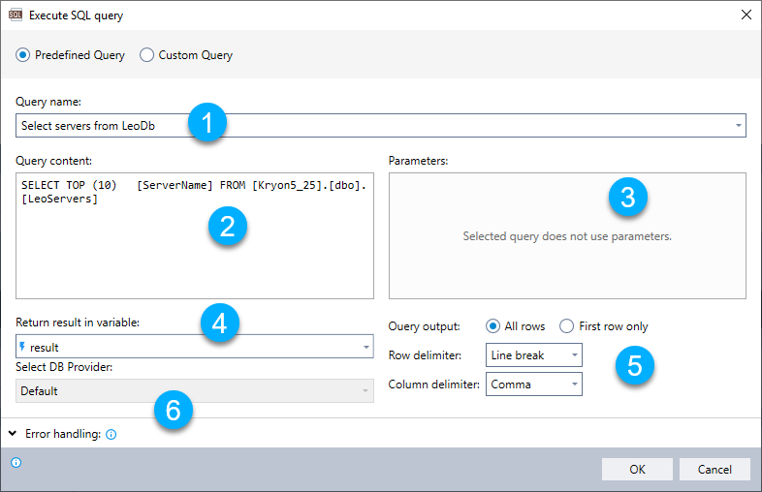Select First row only output option
This screenshot has width=762, height=492.
567,326
